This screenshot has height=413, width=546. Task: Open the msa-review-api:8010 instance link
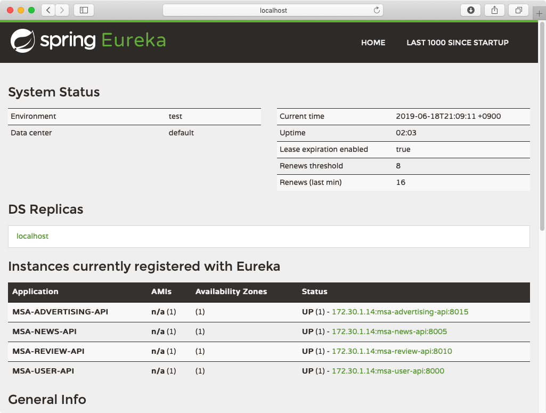[x=392, y=351]
